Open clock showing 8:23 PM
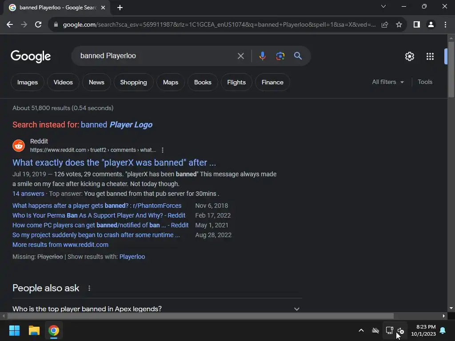The width and height of the screenshot is (455, 341). pos(423,330)
